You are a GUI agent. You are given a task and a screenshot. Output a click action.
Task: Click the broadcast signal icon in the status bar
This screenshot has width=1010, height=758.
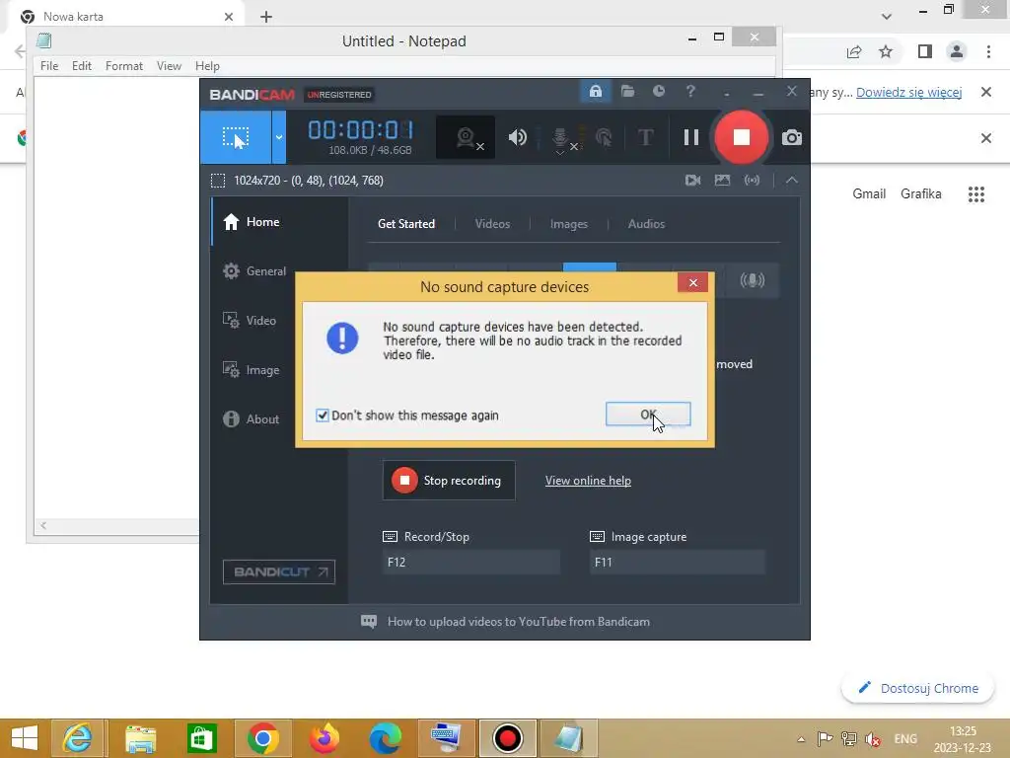[x=752, y=181]
